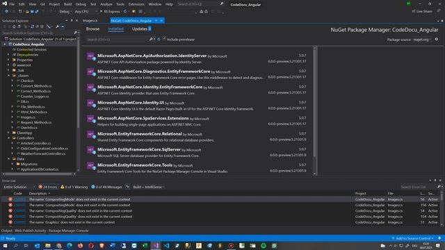The height and width of the screenshot is (250, 445).
Task: Expand the ClientApp folder
Action: [x=8, y=133]
